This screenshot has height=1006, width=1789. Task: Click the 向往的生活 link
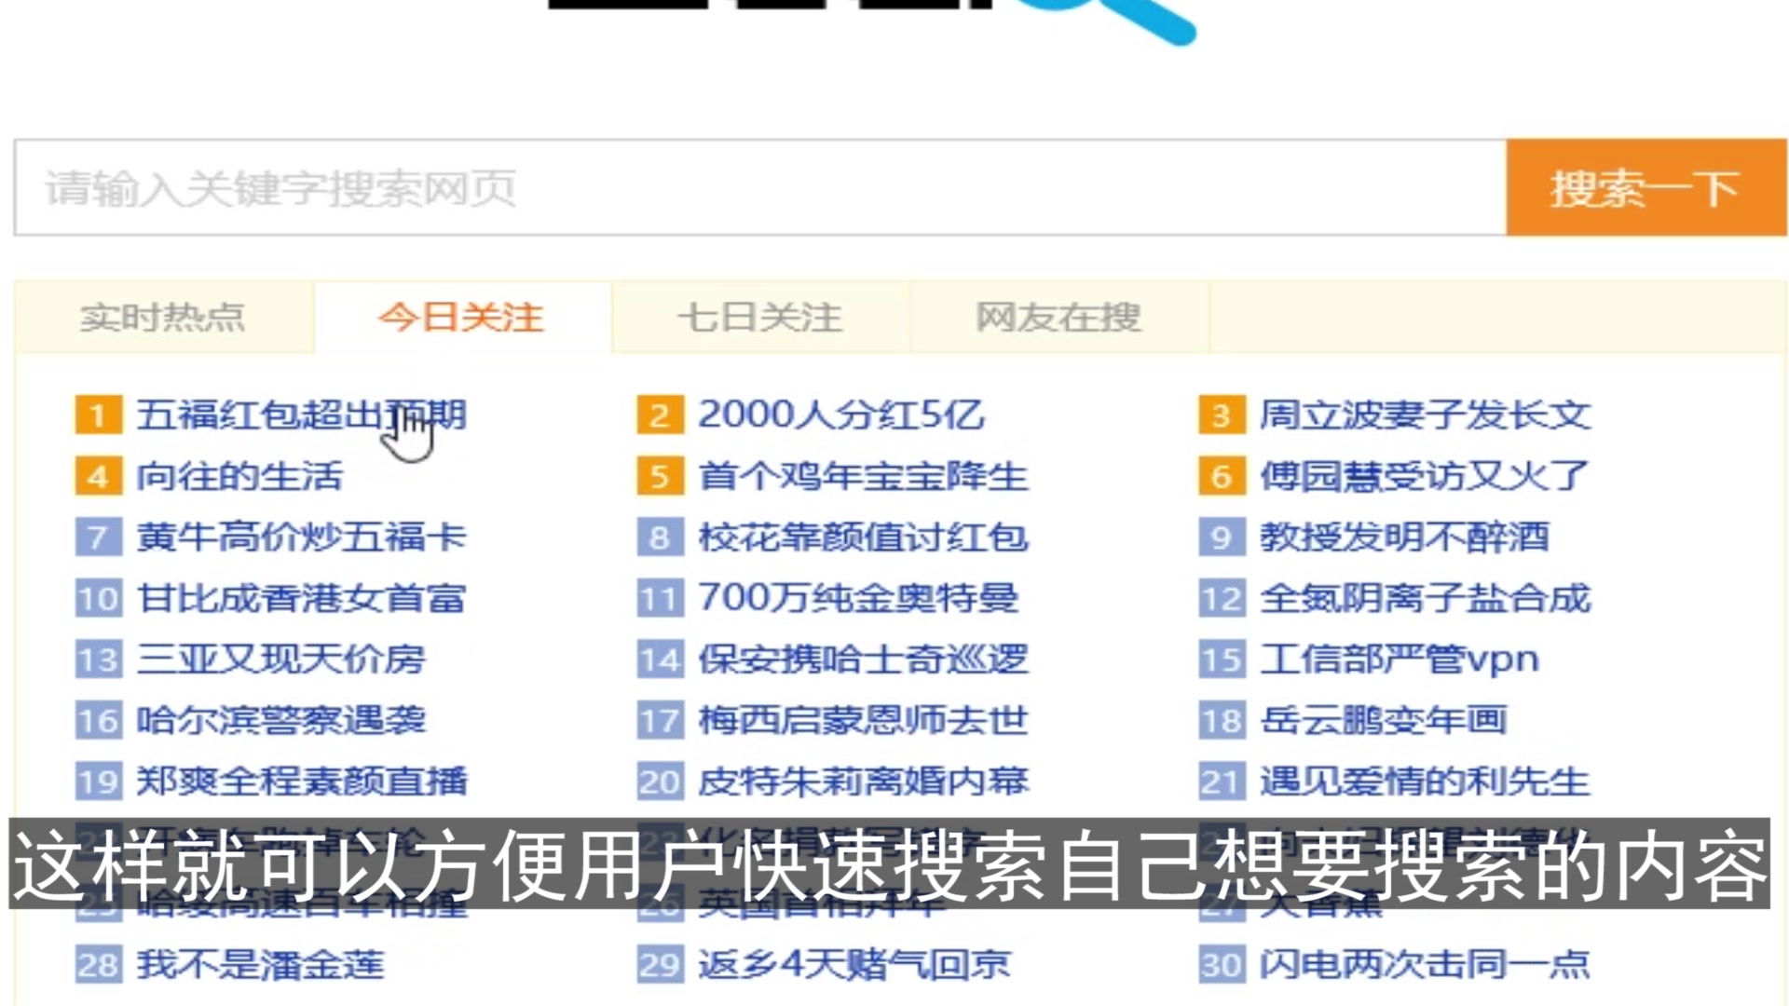pos(239,476)
